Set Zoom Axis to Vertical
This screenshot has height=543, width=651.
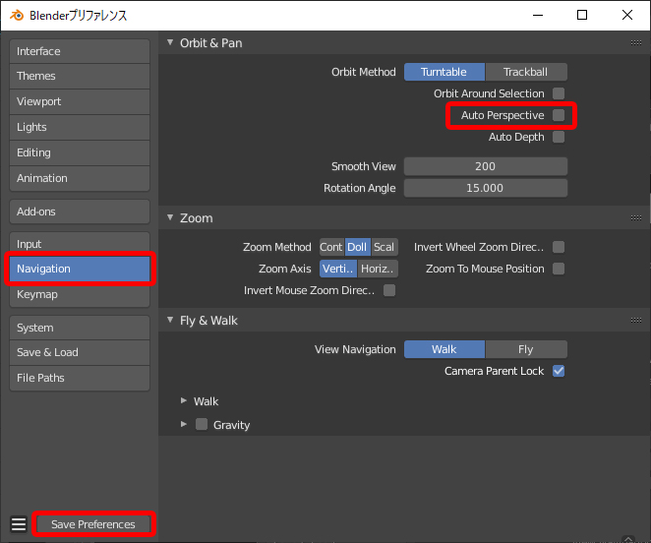338,269
